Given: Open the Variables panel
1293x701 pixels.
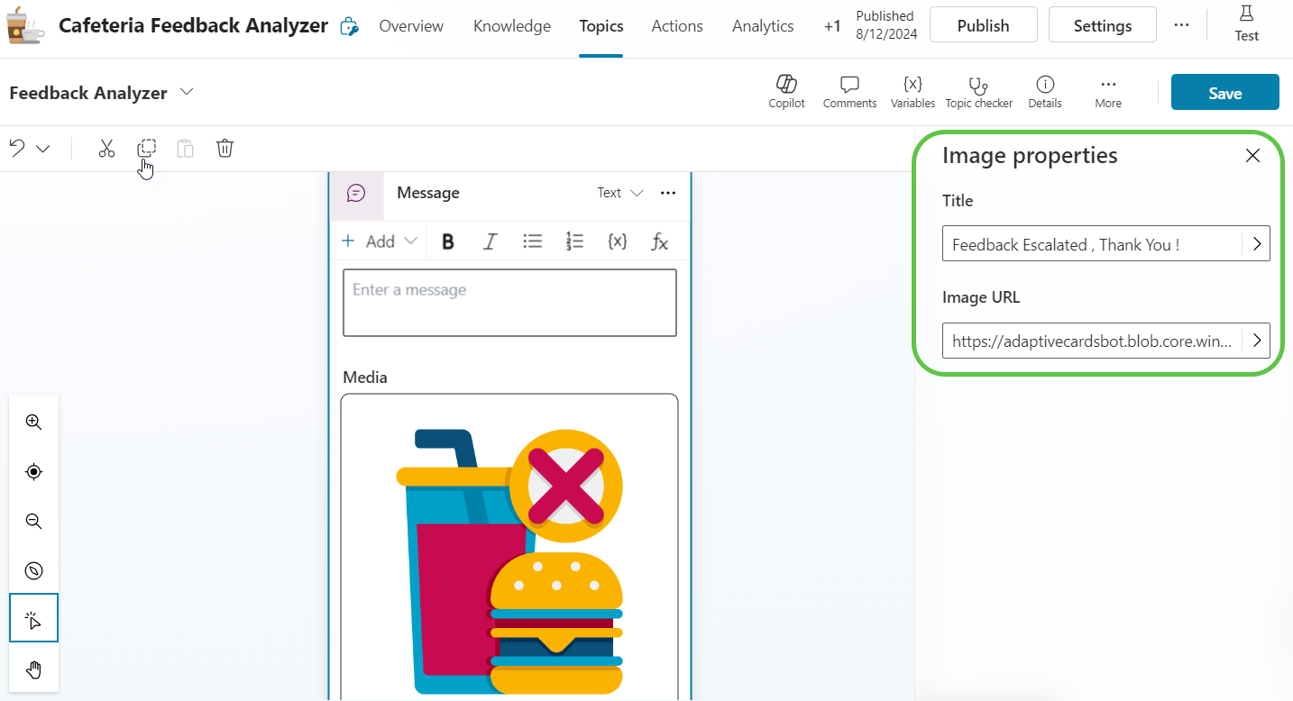Looking at the screenshot, I should (912, 92).
